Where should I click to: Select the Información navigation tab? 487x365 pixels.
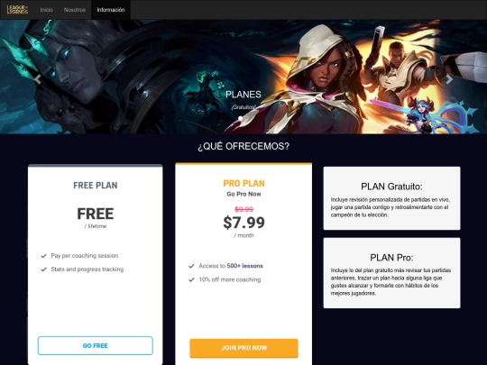tap(111, 10)
